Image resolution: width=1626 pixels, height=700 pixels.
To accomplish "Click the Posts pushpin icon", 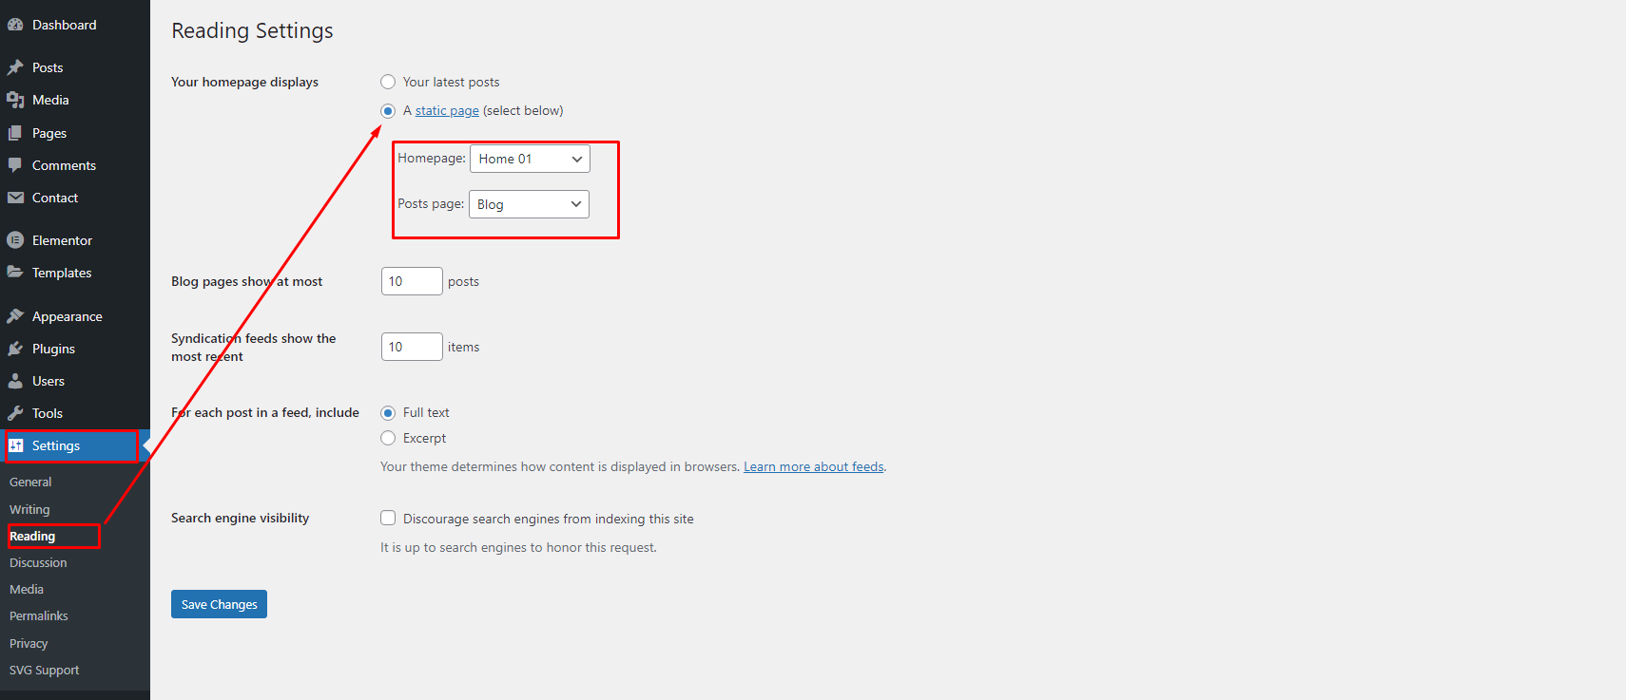I will (x=15, y=67).
